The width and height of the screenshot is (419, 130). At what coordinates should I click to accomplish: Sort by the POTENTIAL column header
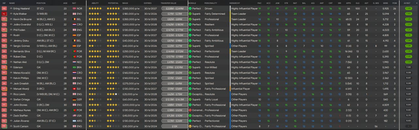113,3
